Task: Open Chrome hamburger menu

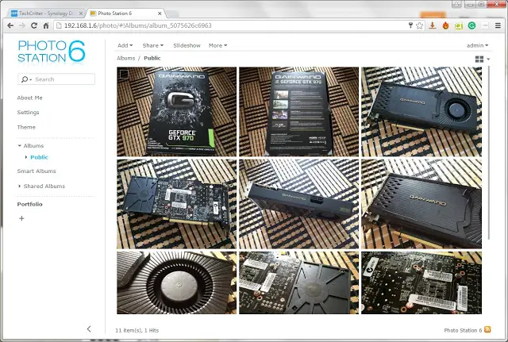Action: 498,25
